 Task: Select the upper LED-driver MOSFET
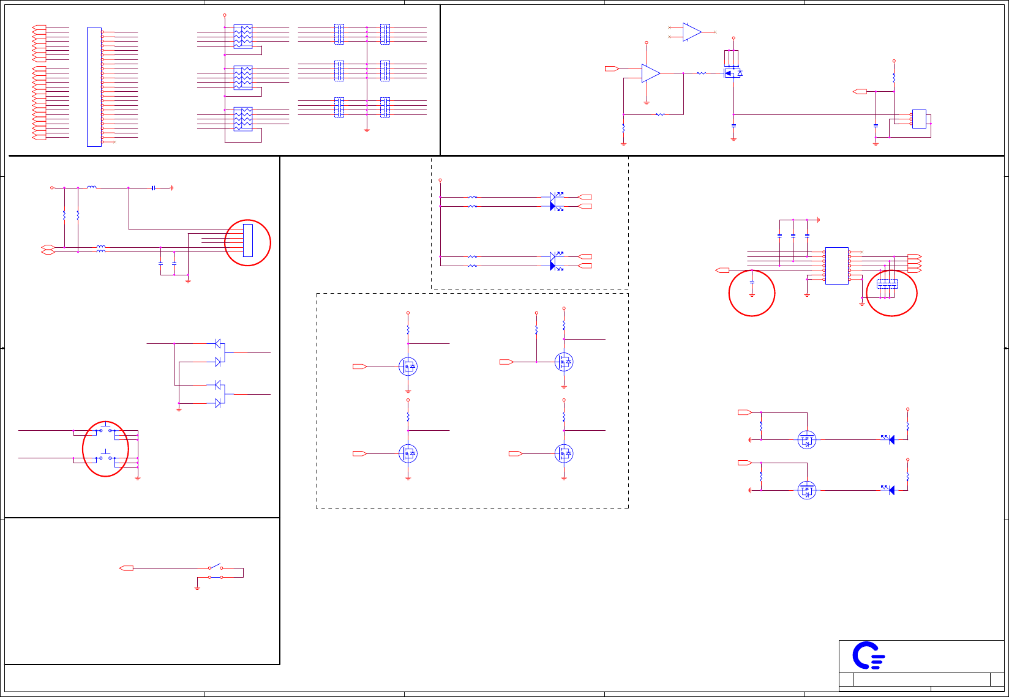click(807, 439)
